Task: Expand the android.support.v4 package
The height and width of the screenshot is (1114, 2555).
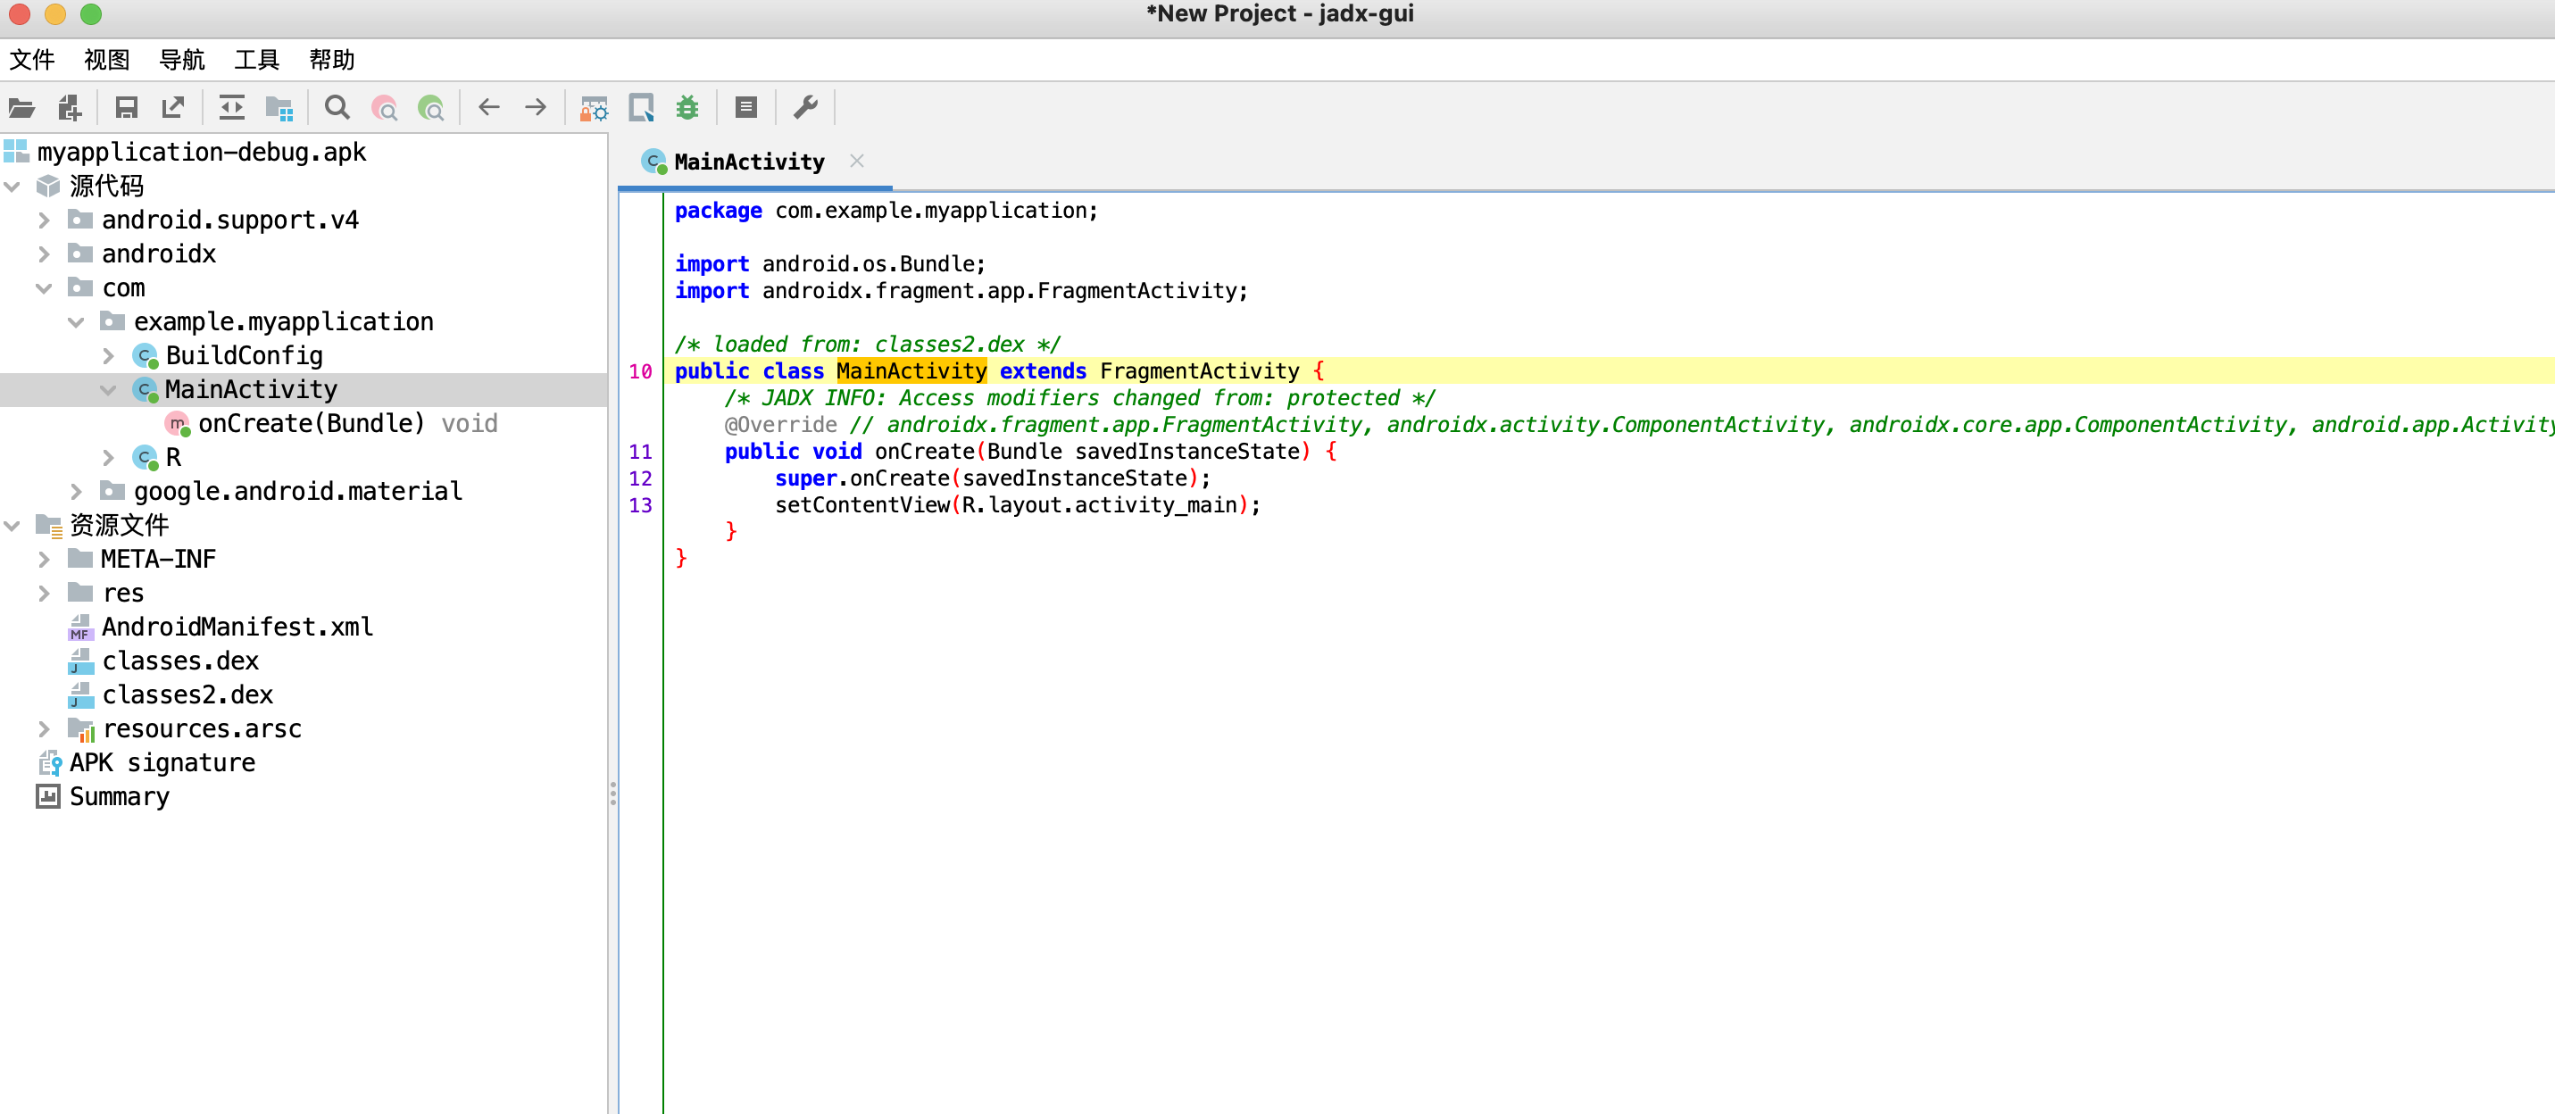Action: [45, 220]
